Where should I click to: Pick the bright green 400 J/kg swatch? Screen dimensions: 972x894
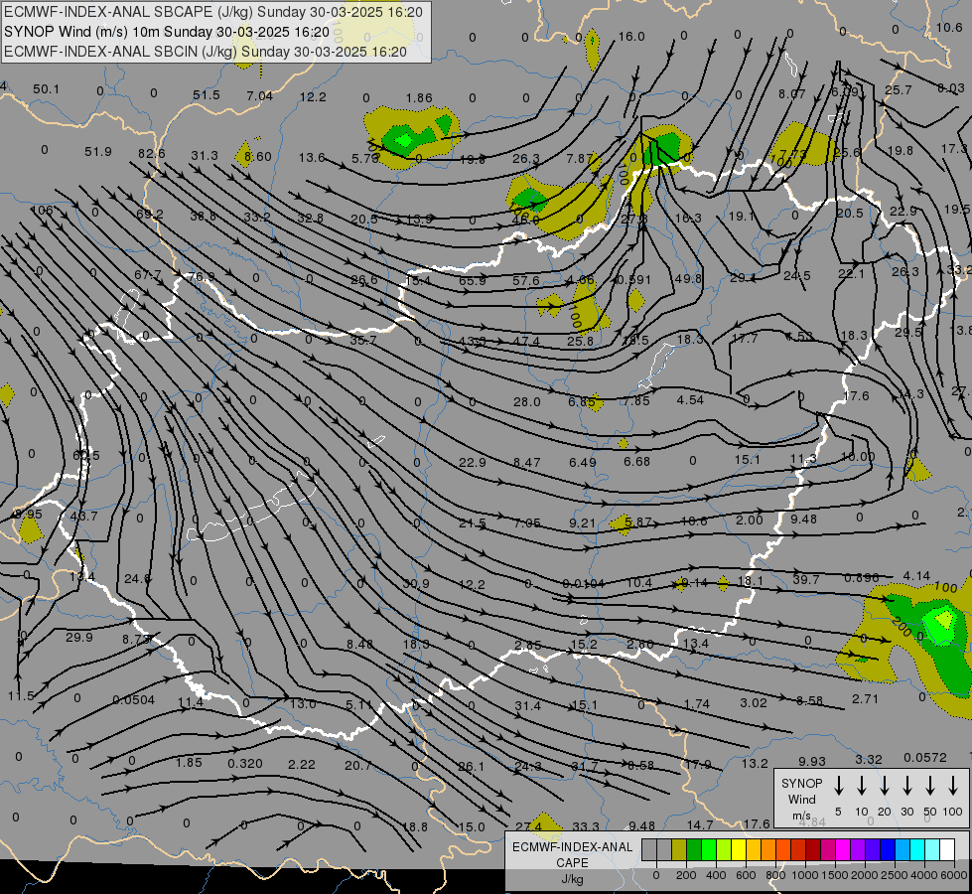click(x=709, y=850)
